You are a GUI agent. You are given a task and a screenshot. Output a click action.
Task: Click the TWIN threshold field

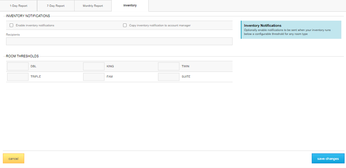[169, 66]
